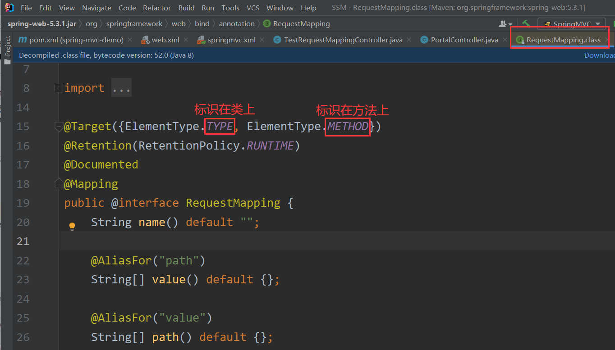615x350 pixels.
Task: Click the org breadcrumb
Action: click(91, 24)
